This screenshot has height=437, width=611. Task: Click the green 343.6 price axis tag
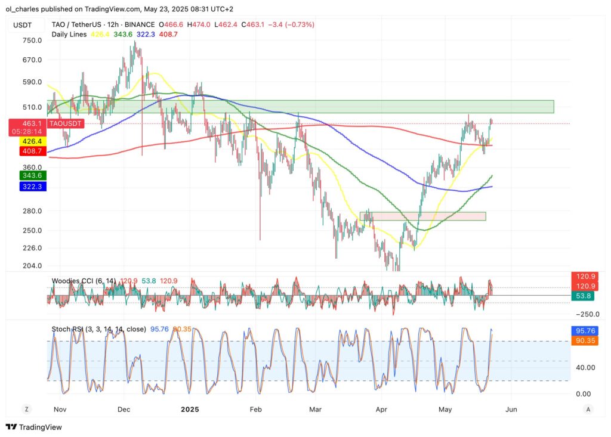click(31, 175)
